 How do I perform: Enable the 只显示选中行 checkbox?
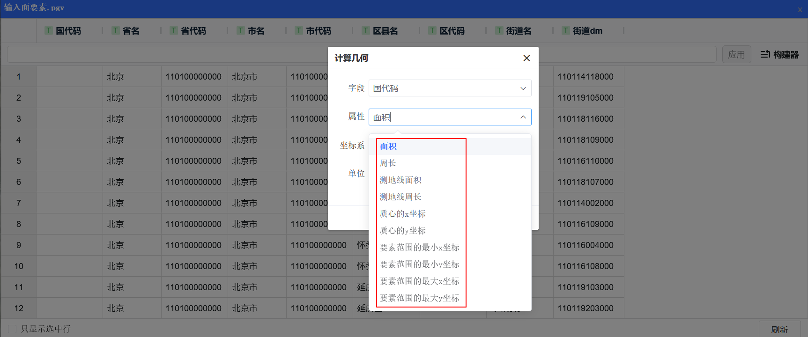[x=13, y=329]
